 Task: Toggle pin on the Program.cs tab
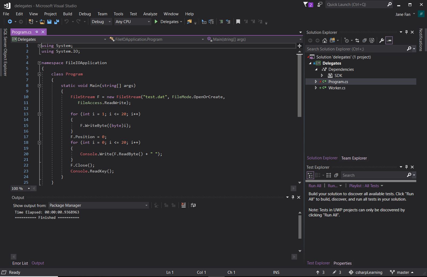click(37, 32)
